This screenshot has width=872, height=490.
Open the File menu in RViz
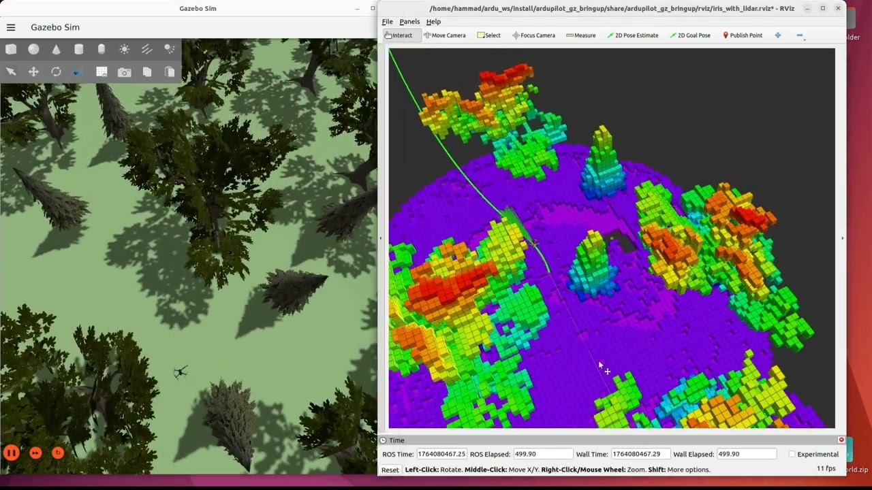coord(387,22)
